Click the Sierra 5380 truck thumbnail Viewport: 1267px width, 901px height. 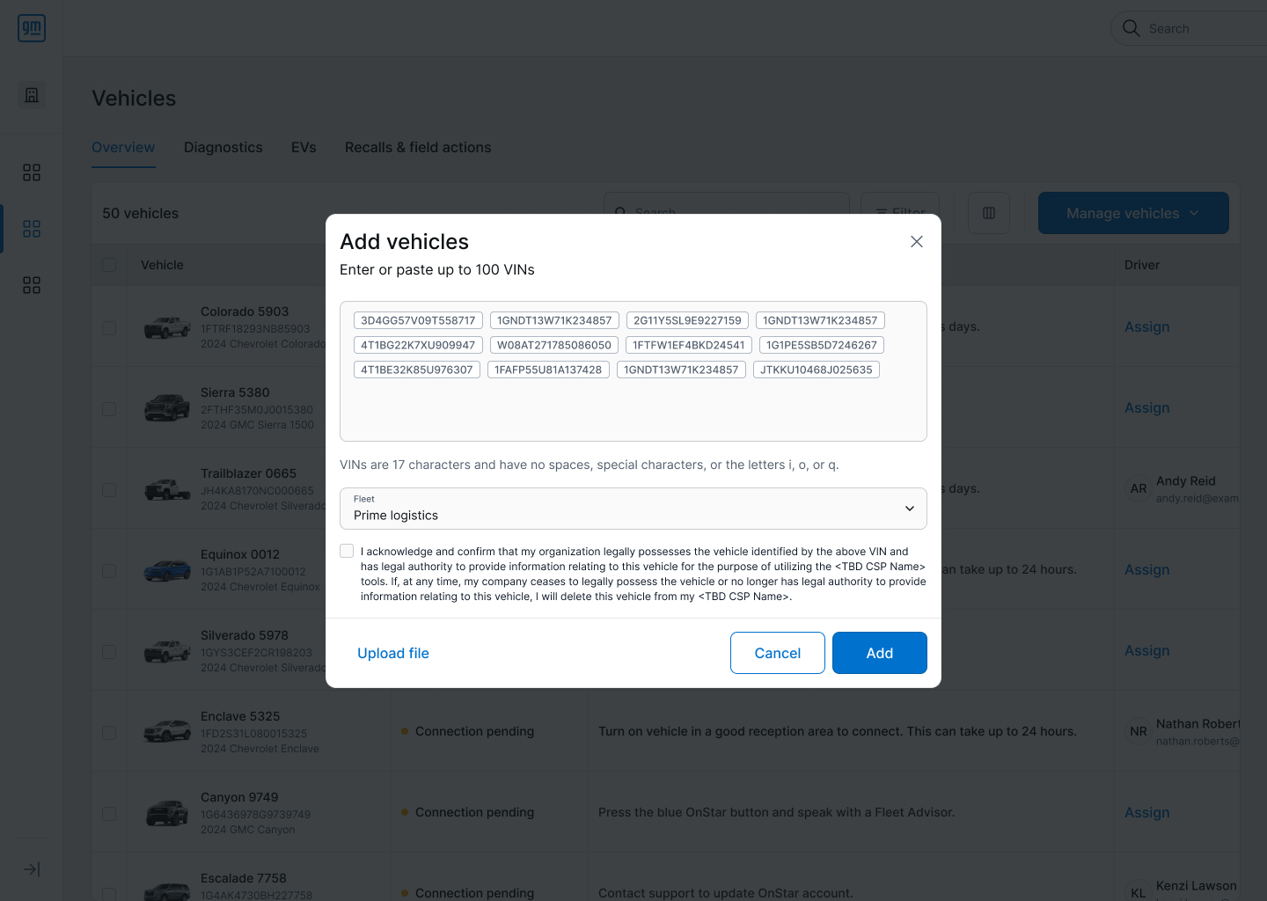point(167,408)
